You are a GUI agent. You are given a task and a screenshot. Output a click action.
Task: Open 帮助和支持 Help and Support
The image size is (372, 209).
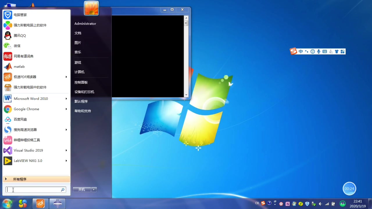click(83, 111)
